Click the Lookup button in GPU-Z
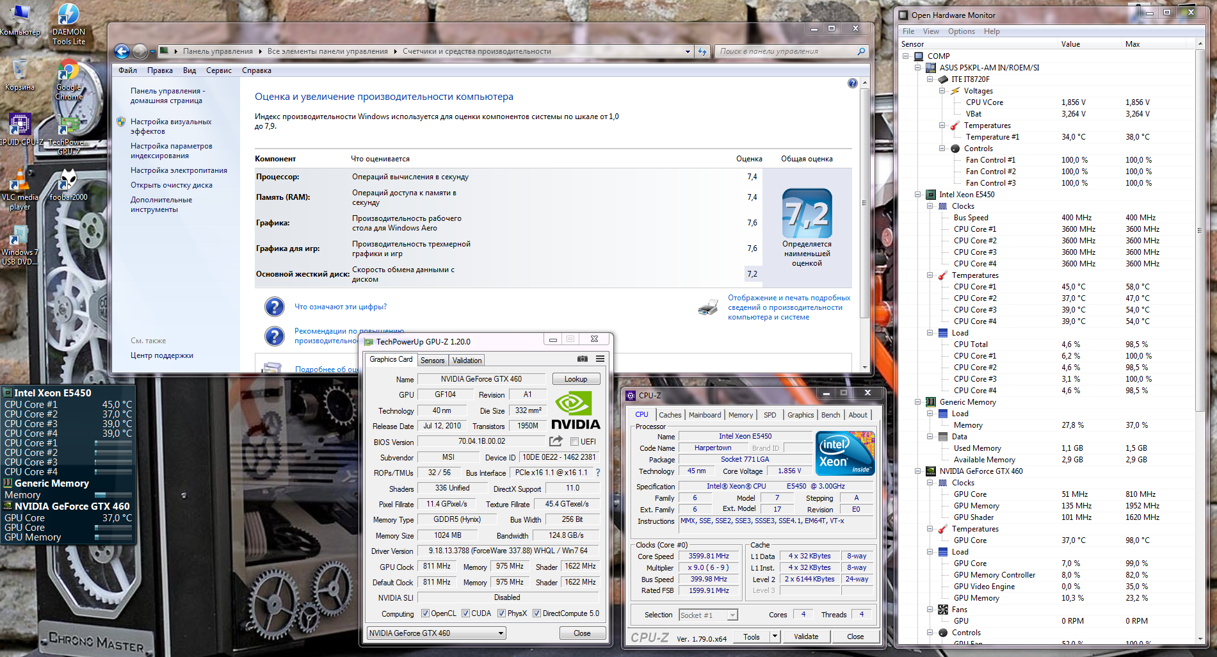The width and height of the screenshot is (1217, 657). (576, 379)
